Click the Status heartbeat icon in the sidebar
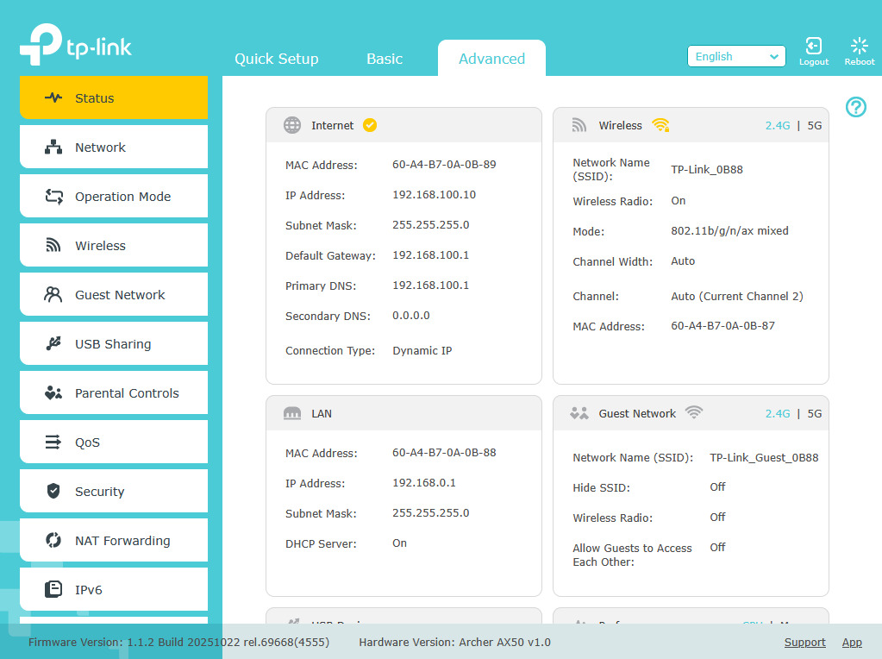882x659 pixels. (x=53, y=97)
